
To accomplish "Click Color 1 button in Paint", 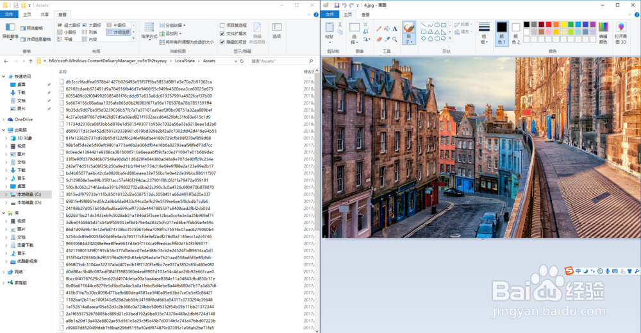I will (502, 33).
